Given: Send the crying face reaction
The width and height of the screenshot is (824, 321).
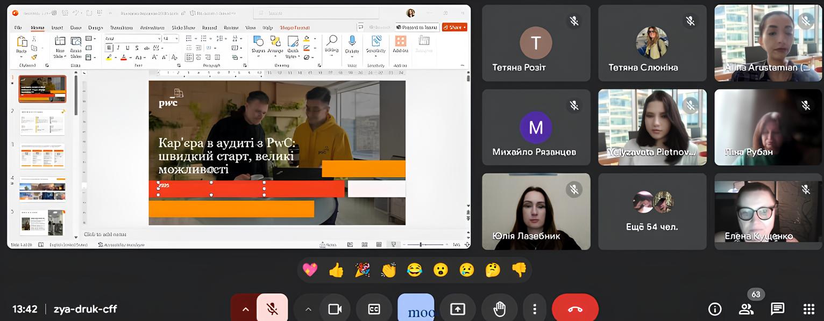Looking at the screenshot, I should (x=467, y=269).
